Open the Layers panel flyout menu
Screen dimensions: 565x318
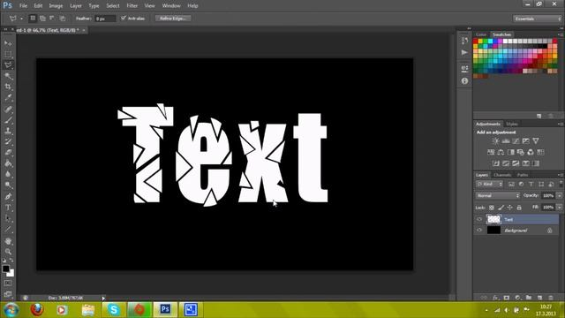pos(561,175)
